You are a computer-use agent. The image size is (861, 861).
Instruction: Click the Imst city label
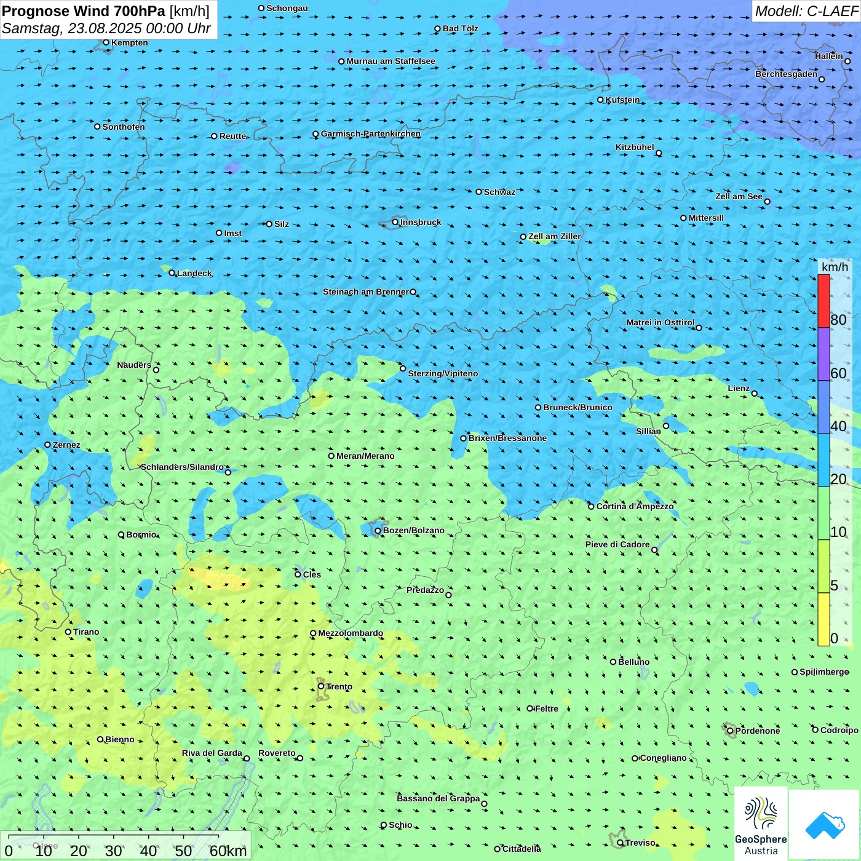pos(233,233)
